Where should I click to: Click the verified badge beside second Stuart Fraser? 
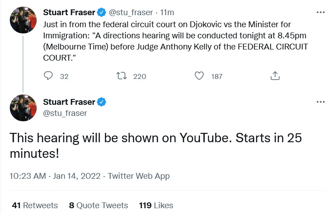tap(102, 102)
